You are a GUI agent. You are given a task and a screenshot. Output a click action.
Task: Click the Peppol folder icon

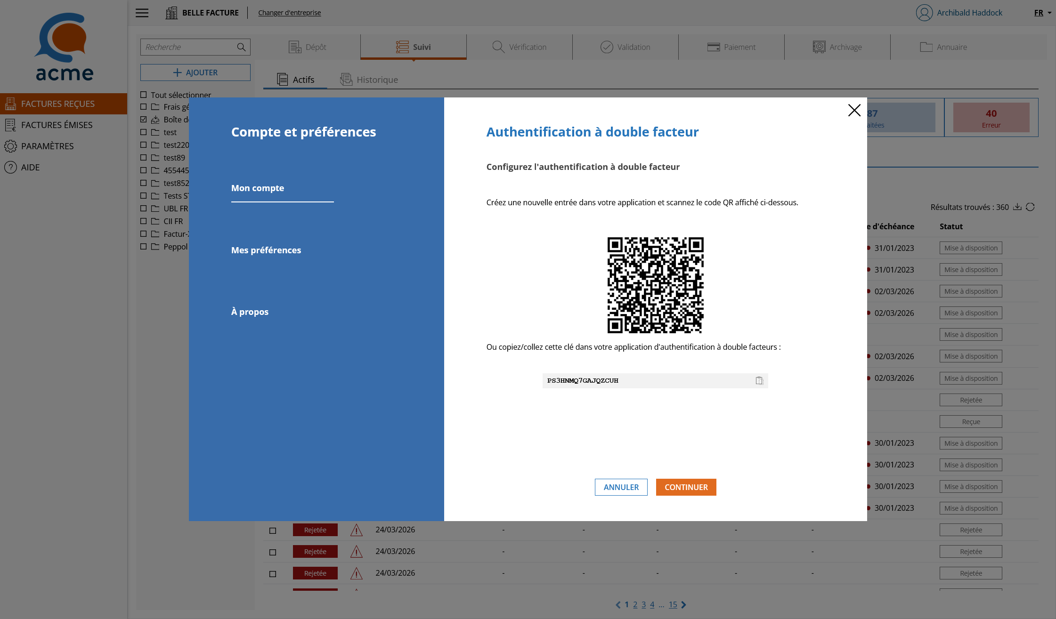[x=155, y=247]
